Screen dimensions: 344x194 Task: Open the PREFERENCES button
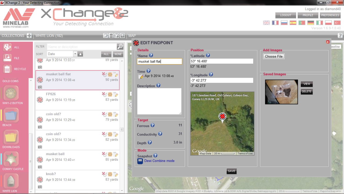(330, 15)
